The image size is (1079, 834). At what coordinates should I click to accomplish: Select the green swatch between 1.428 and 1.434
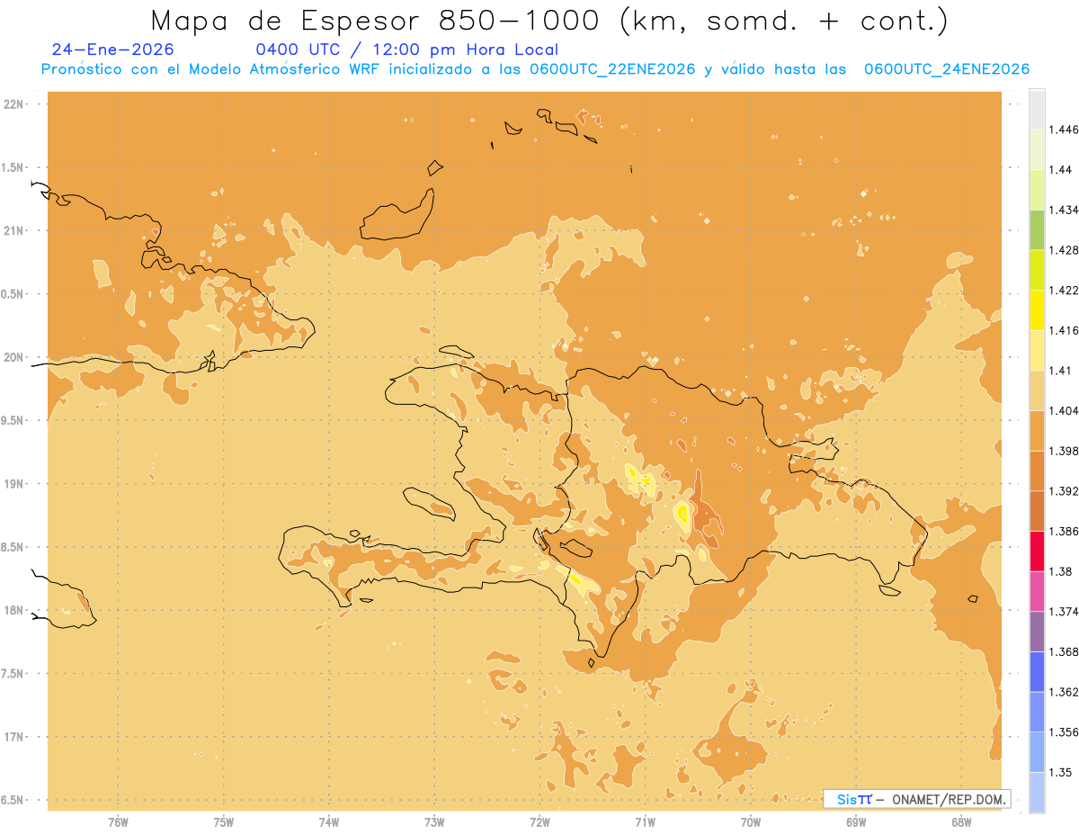click(x=1037, y=229)
